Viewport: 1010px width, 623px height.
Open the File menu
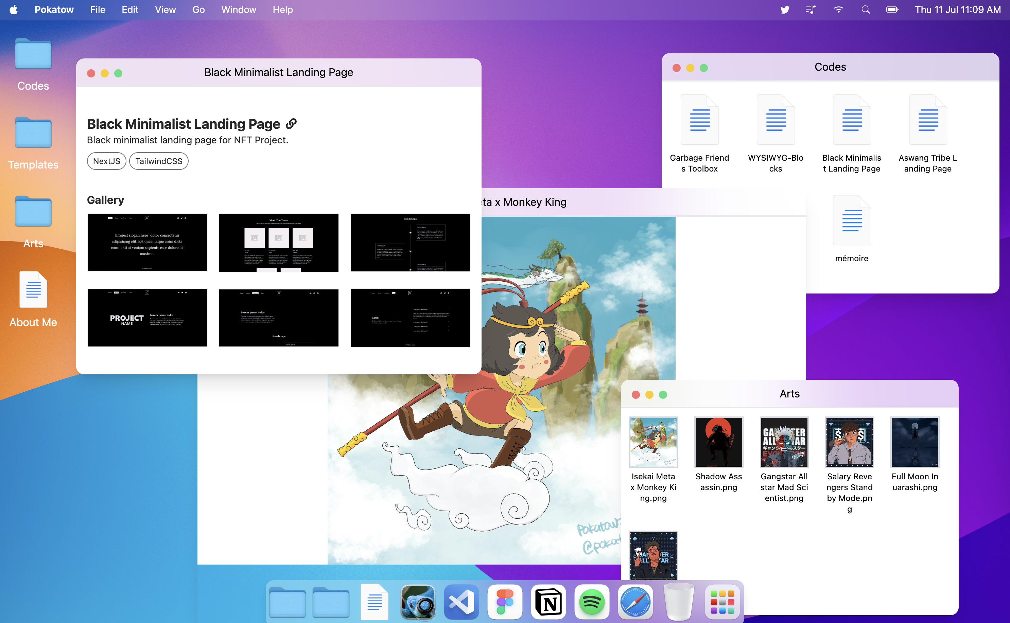pyautogui.click(x=97, y=10)
